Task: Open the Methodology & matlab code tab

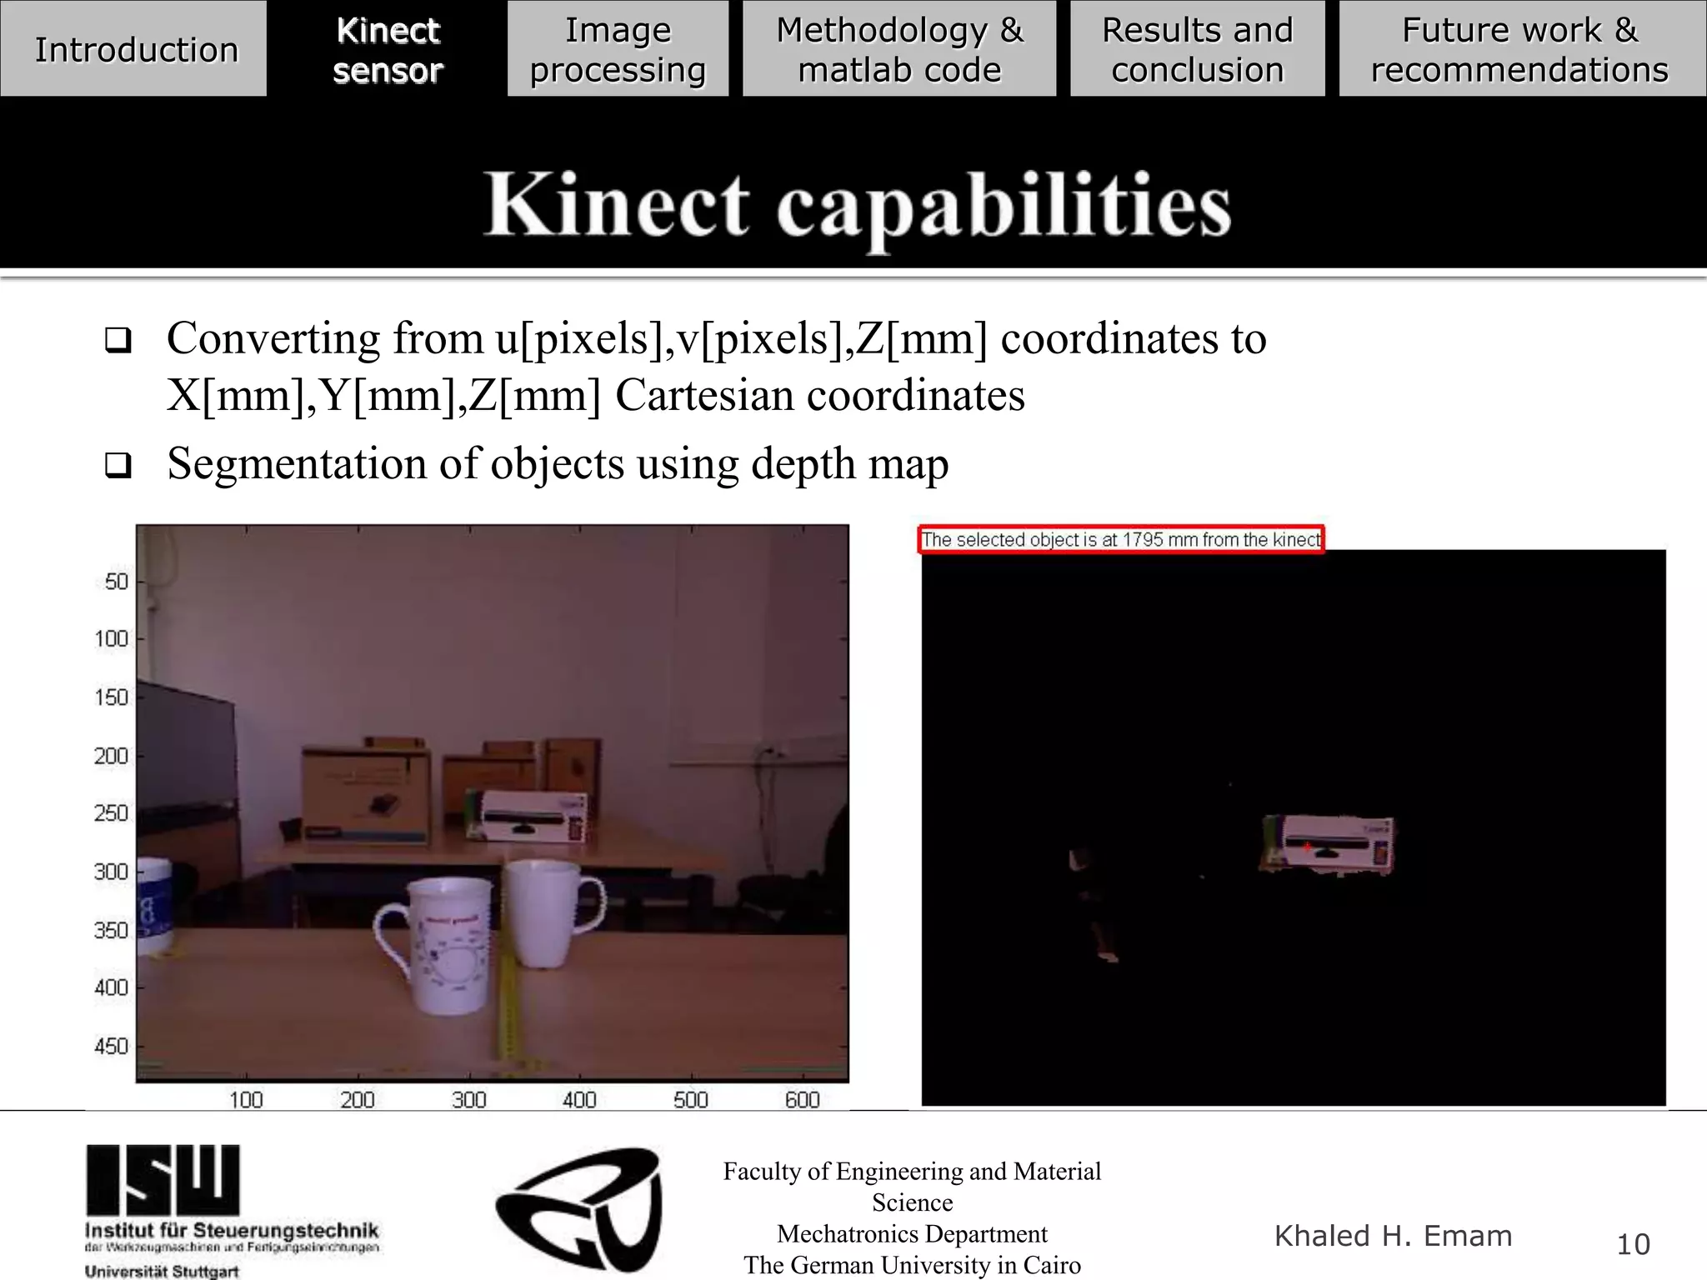Action: coord(899,48)
